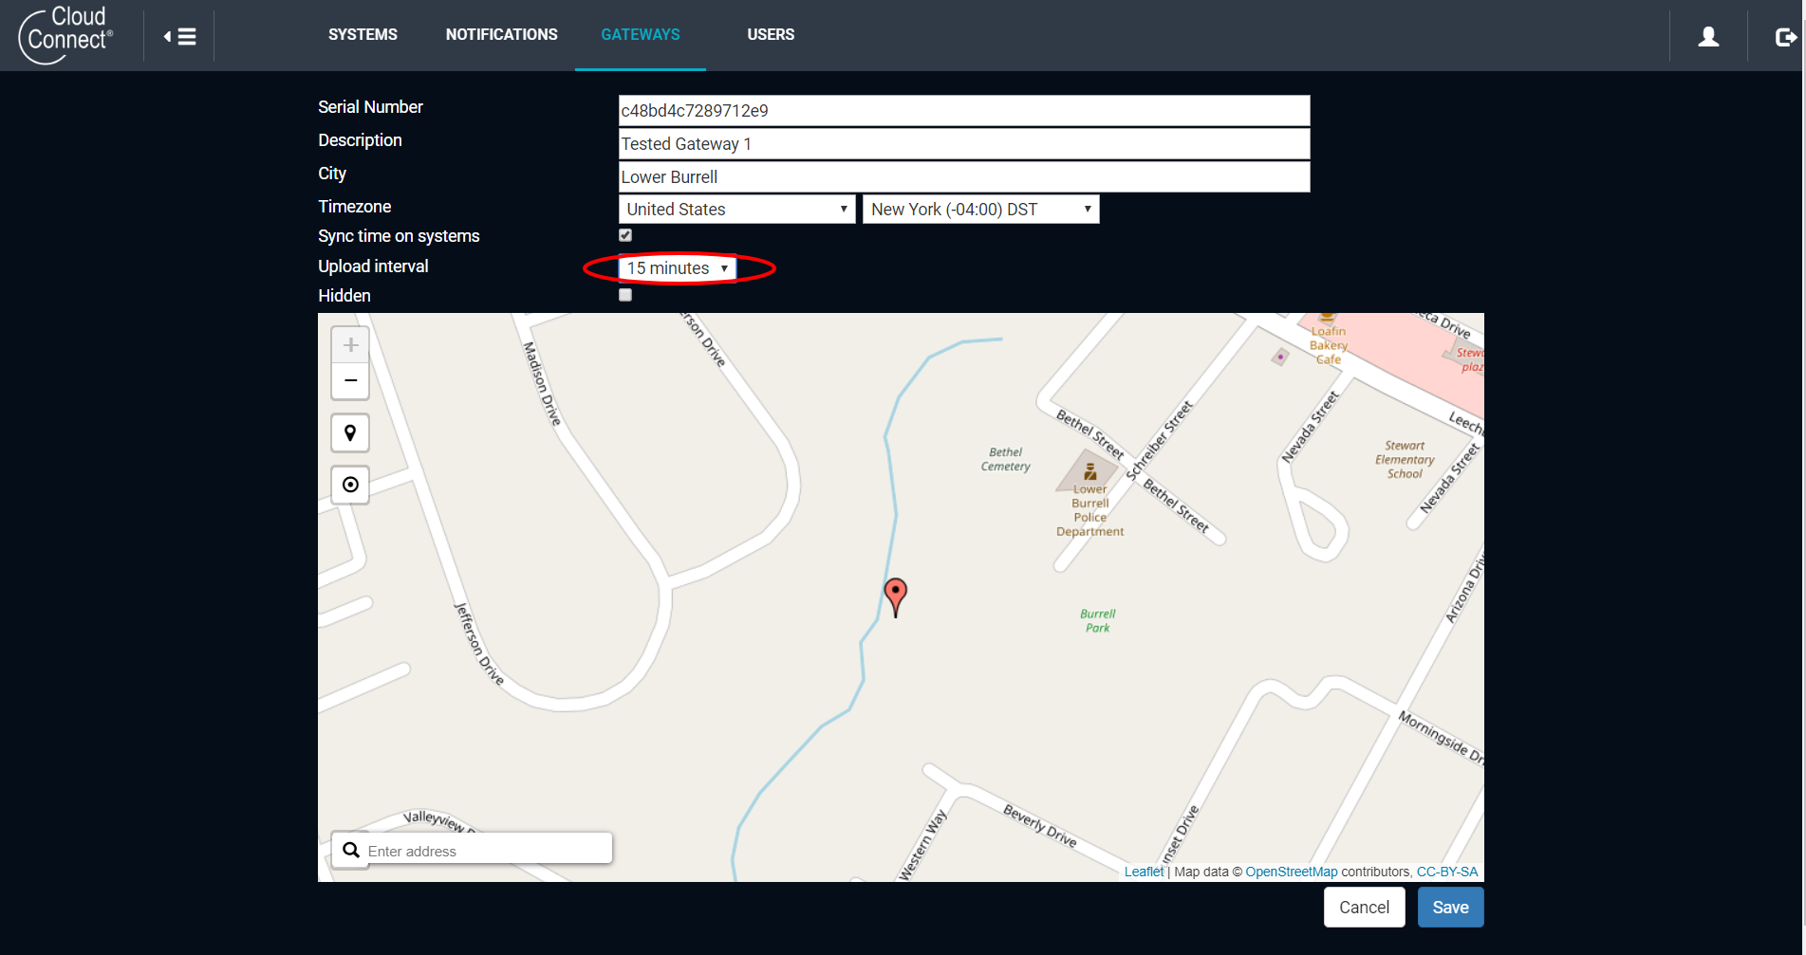
Task: Zoom in on the map
Action: (x=350, y=345)
